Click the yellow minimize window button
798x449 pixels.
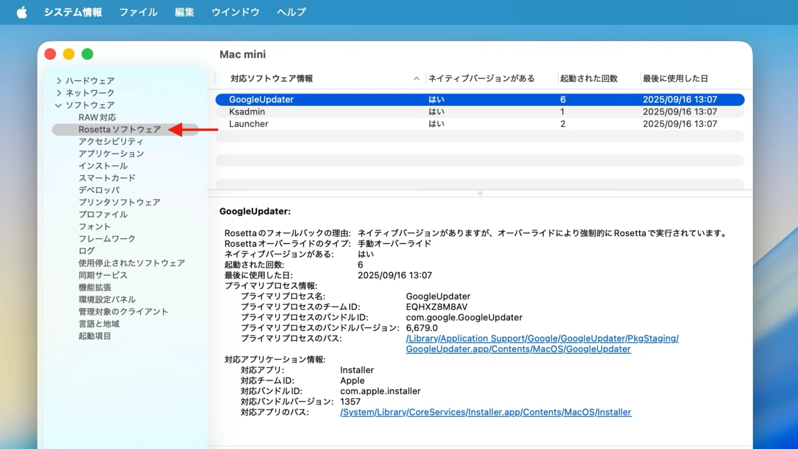click(x=69, y=54)
